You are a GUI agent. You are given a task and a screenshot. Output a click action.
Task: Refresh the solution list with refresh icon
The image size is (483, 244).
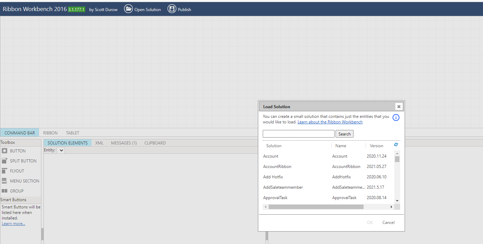[396, 145]
